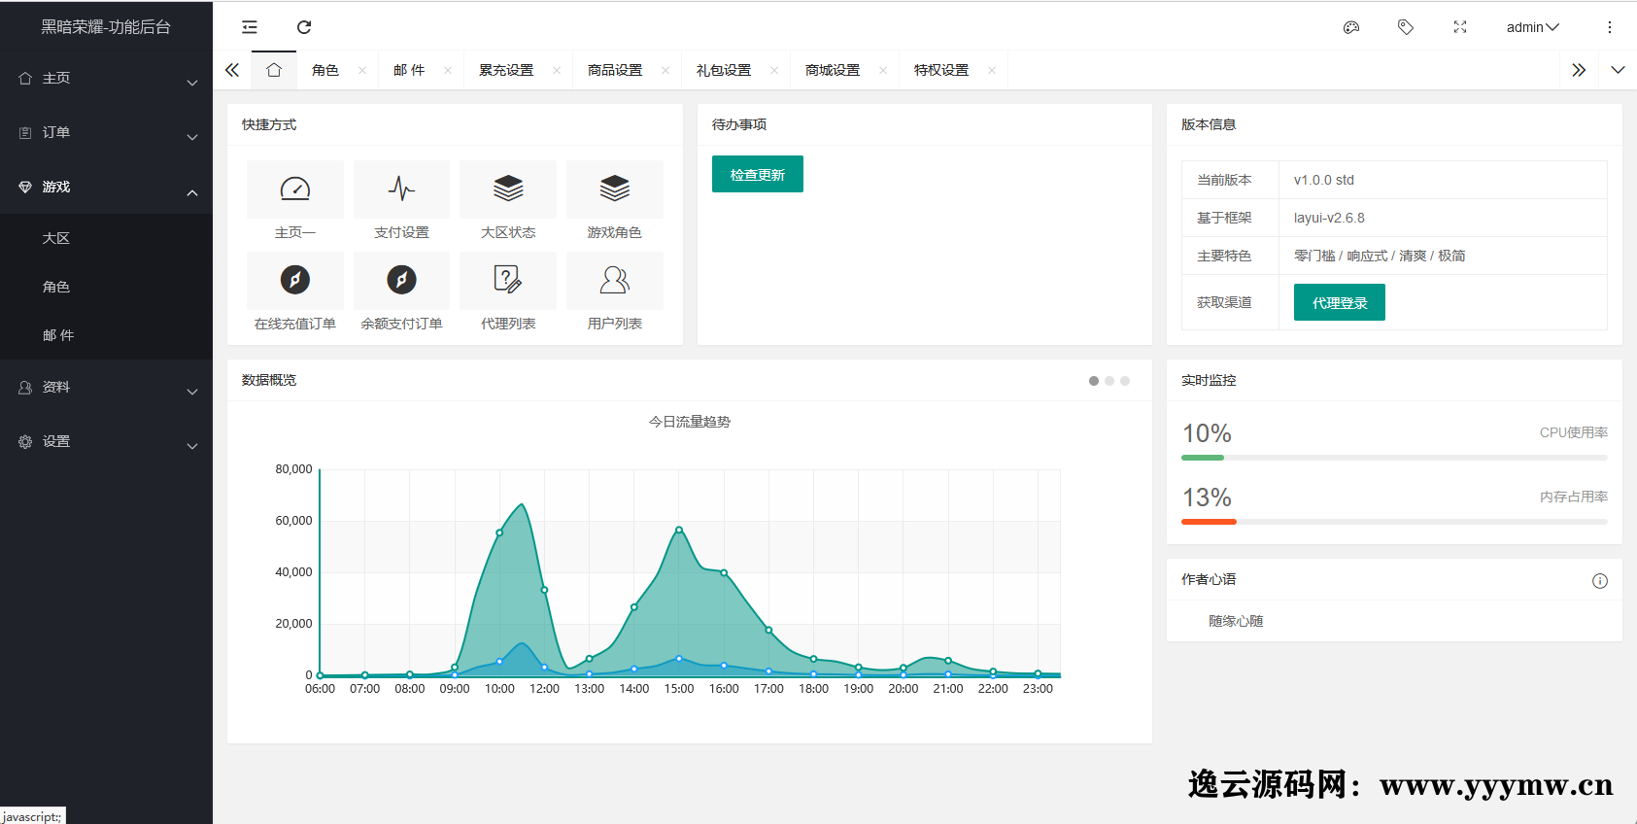Image resolution: width=1637 pixels, height=824 pixels.
Task: Select 邮 件 in the sidebar submenu
Action: (106, 335)
